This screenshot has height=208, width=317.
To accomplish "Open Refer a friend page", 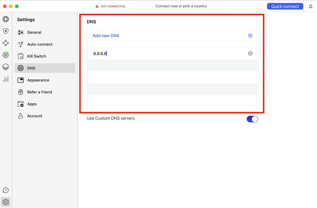I will tap(45, 92).
